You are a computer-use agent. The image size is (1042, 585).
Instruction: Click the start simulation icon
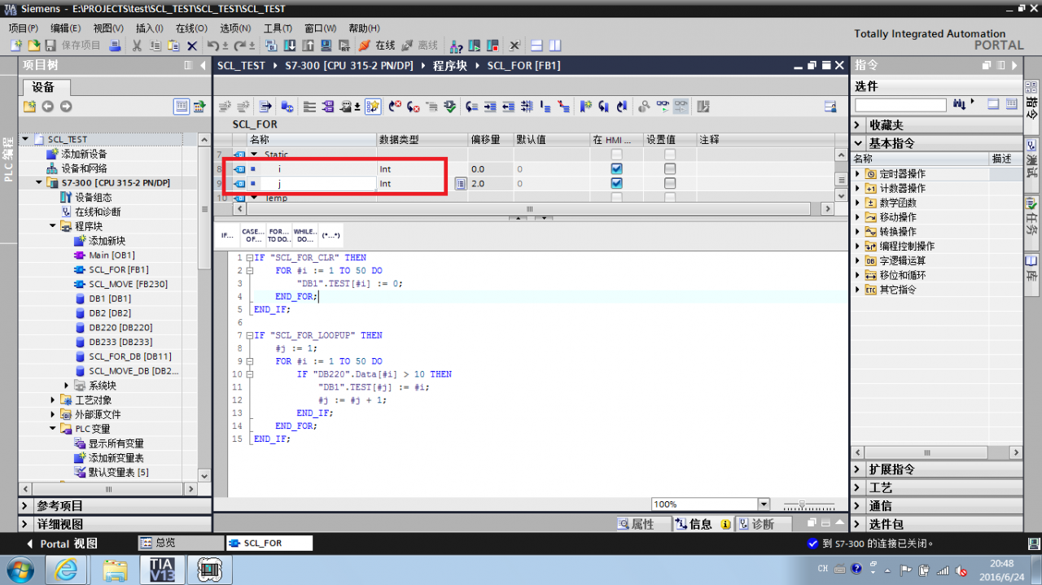point(326,46)
